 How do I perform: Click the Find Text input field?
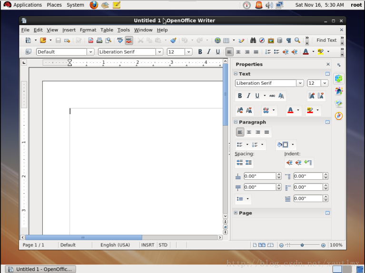tap(326, 40)
